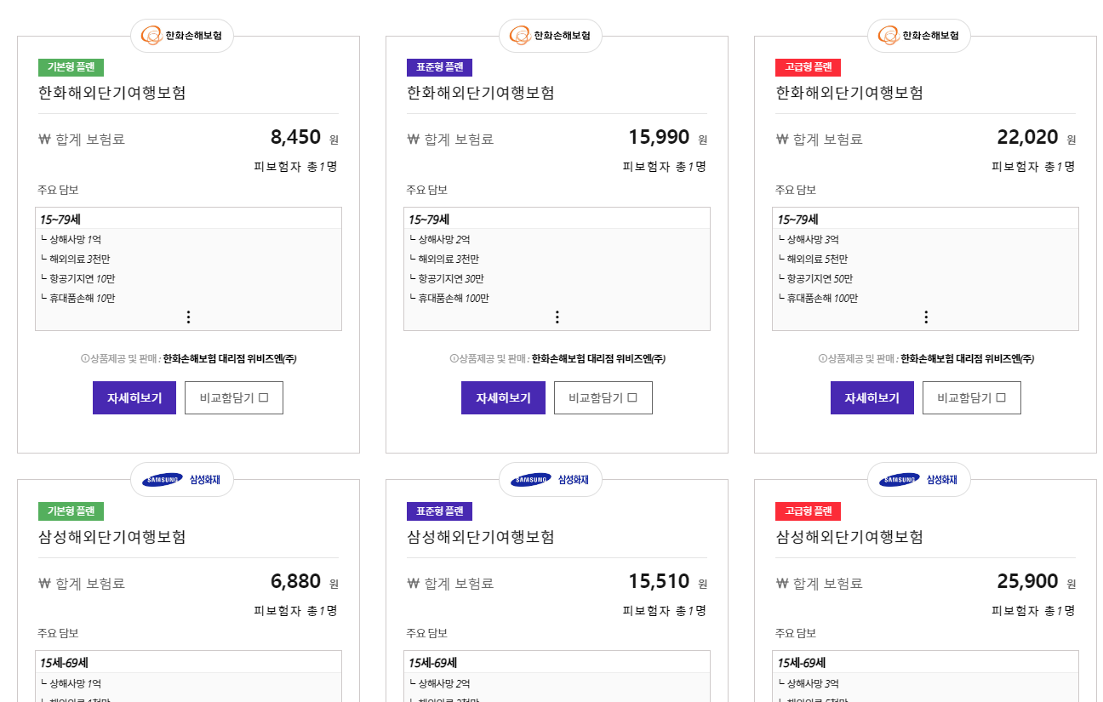This screenshot has width=1103, height=702.
Task: Click the seller info icon in Hanwha 표준형 card
Action: 454,359
